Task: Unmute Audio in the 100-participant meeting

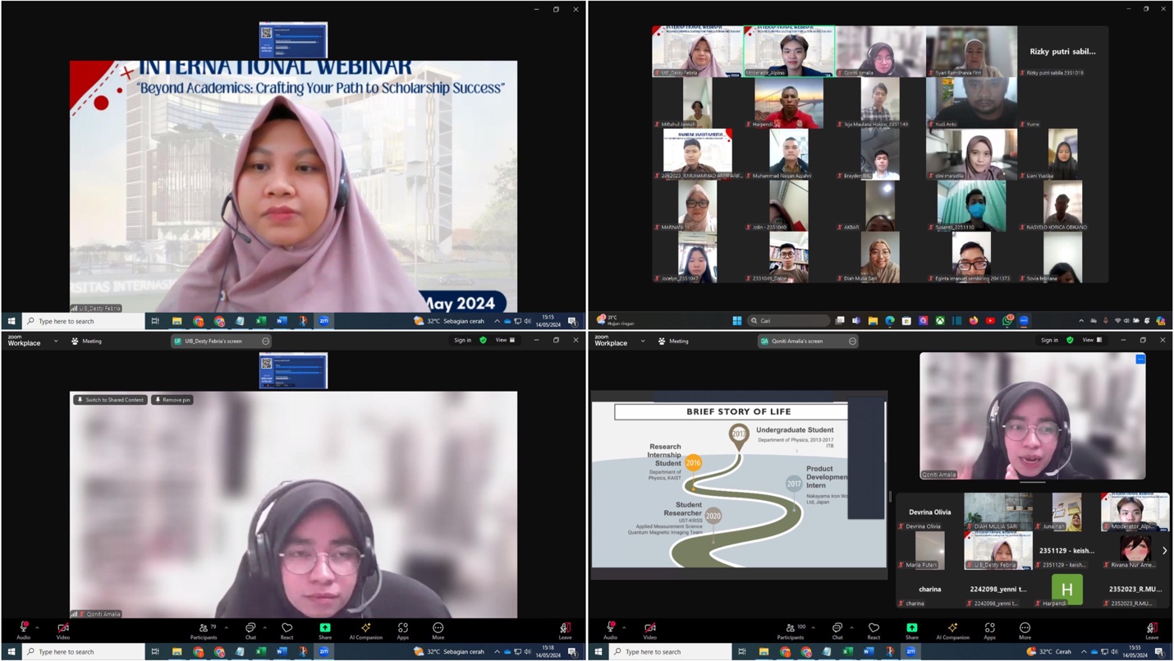Action: click(x=610, y=630)
